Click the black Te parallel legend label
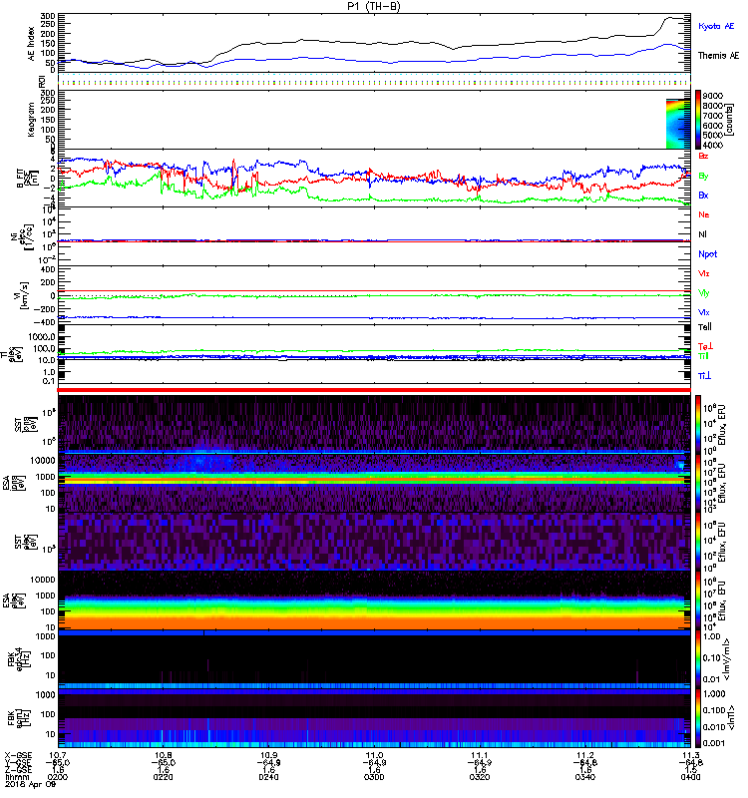This screenshot has width=748, height=798. [705, 327]
